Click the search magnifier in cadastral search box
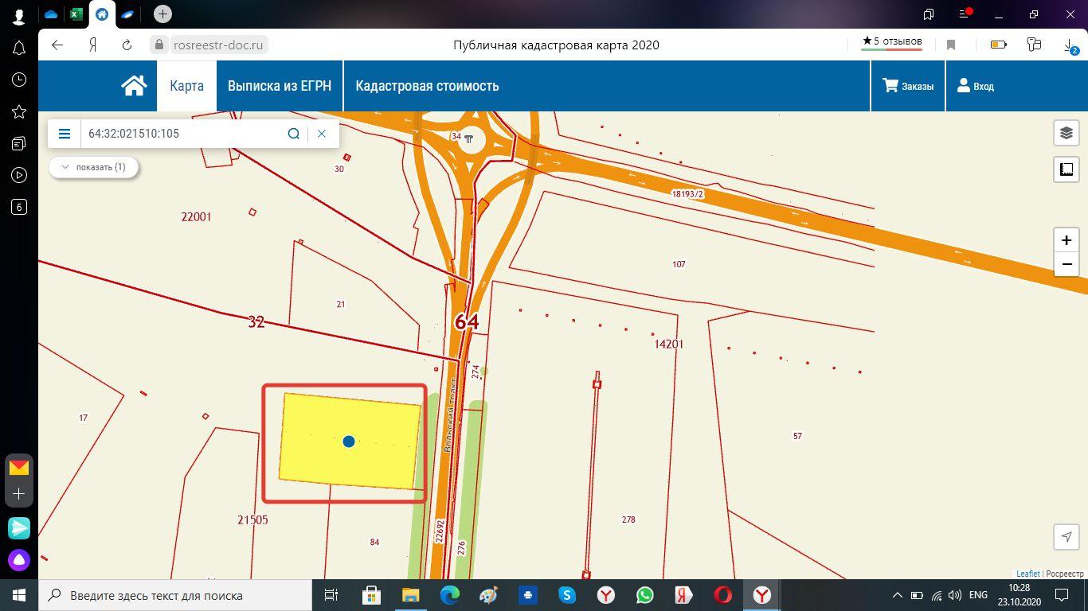 [x=293, y=134]
